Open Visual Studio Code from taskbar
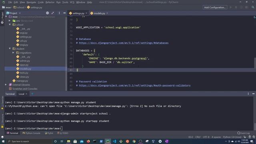 pyautogui.click(x=114, y=141)
